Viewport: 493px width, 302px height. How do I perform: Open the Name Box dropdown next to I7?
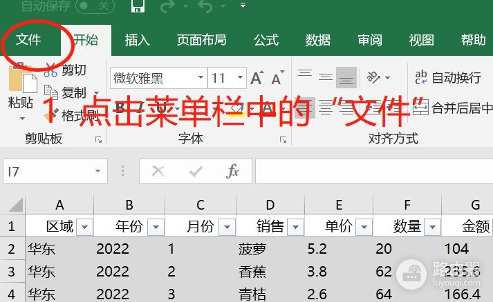click(97, 171)
